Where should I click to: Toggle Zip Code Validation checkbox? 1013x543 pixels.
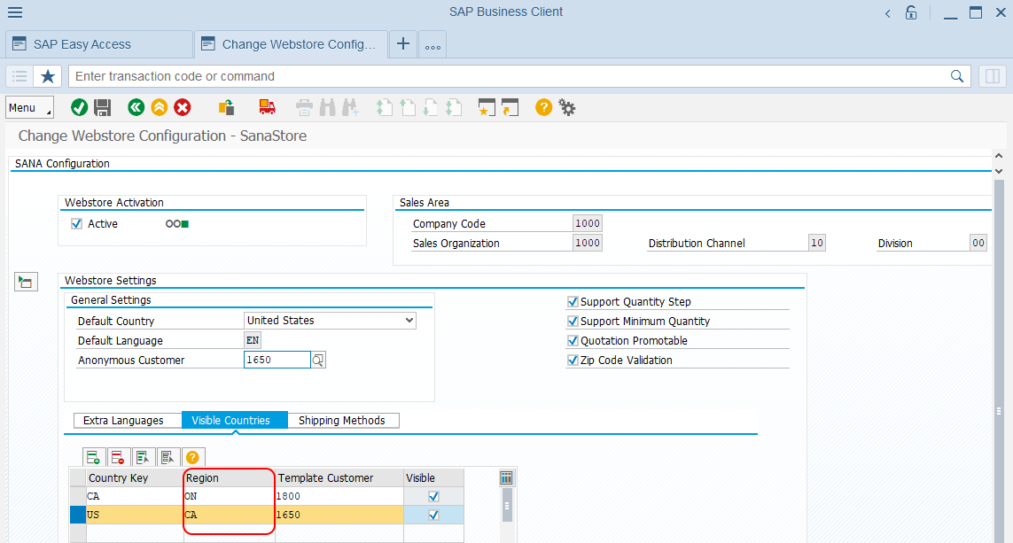click(x=573, y=361)
